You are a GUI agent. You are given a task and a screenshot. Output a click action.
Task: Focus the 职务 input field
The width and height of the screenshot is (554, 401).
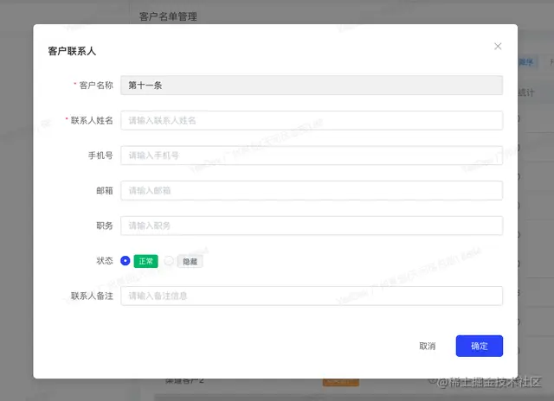click(x=312, y=226)
